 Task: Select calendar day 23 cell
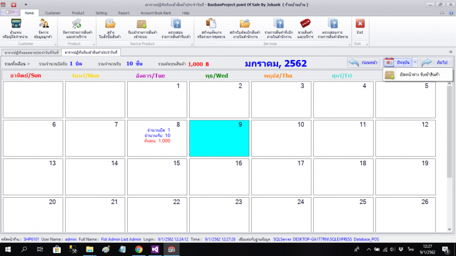219,215
